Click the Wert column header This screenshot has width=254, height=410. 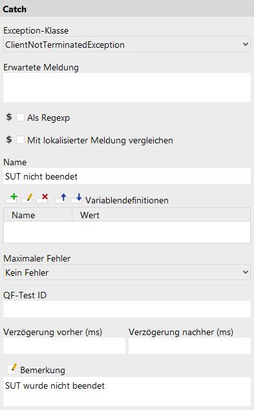162,215
